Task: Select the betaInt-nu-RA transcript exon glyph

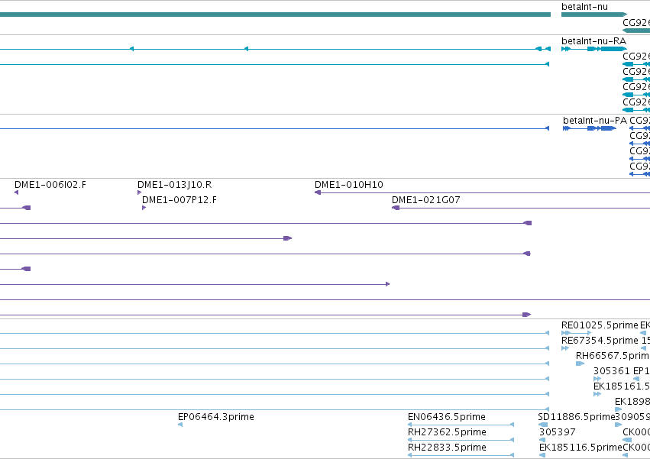Action: (594, 49)
